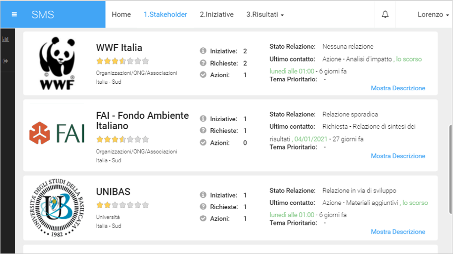Click Iniziative info icon for WWF Italia

coord(203,51)
